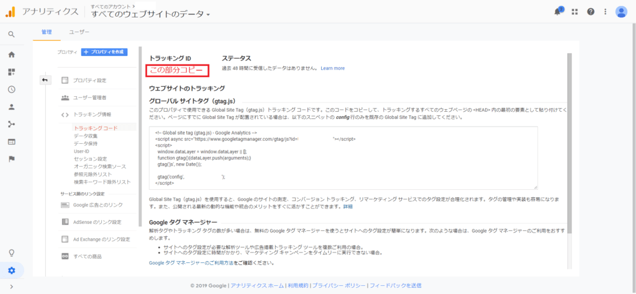Click Google 広告とのリンク icon
Screen dimensions: 636x294
[65, 205]
